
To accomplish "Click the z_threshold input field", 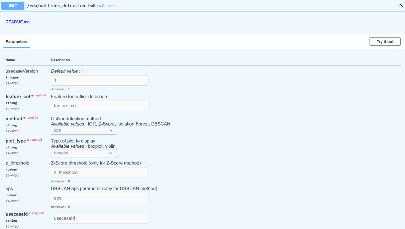I will tap(100, 173).
